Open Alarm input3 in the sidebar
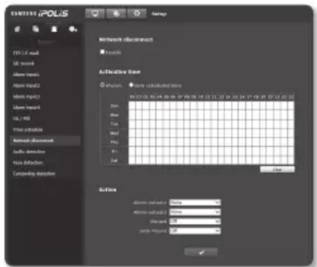This screenshot has width=317, height=267. pos(26,96)
